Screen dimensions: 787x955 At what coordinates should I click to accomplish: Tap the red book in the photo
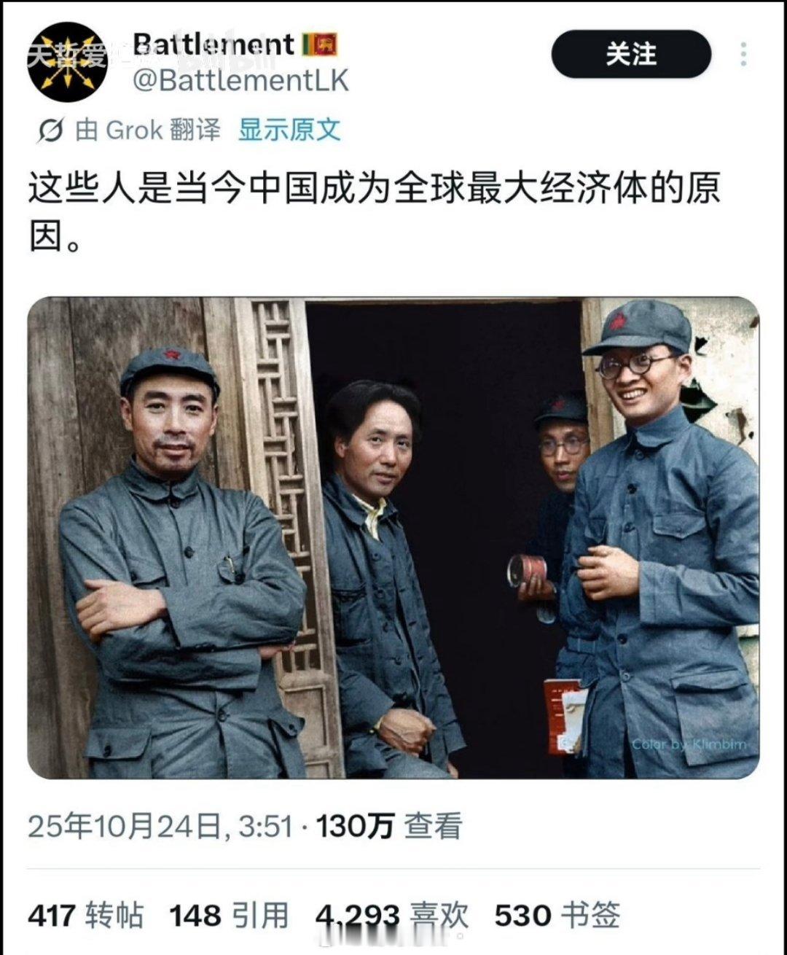pyautogui.click(x=562, y=716)
